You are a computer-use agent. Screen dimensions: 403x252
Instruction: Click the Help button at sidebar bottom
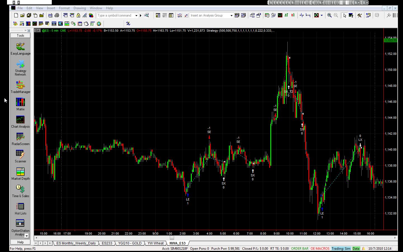(20, 242)
